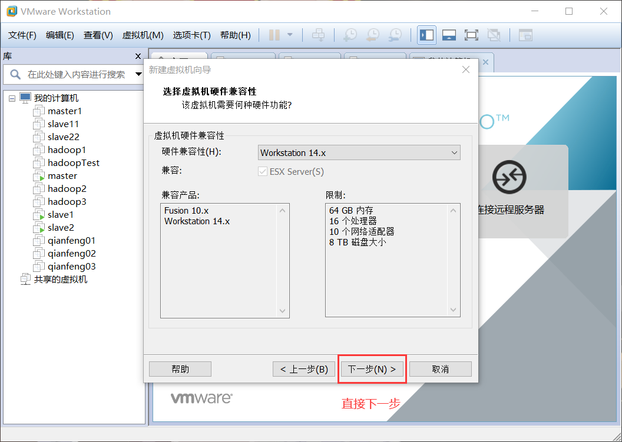Image resolution: width=622 pixels, height=442 pixels.
Task: Select the hadoop3 virtual machine
Action: pyautogui.click(x=67, y=202)
